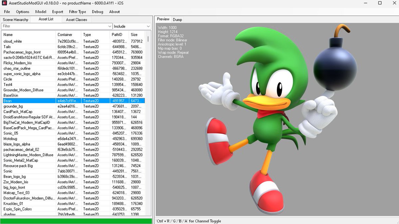Viewport: 399px width, 224px height.
Task: Click into the Filter search field
Action: pyautogui.click(x=54, y=26)
